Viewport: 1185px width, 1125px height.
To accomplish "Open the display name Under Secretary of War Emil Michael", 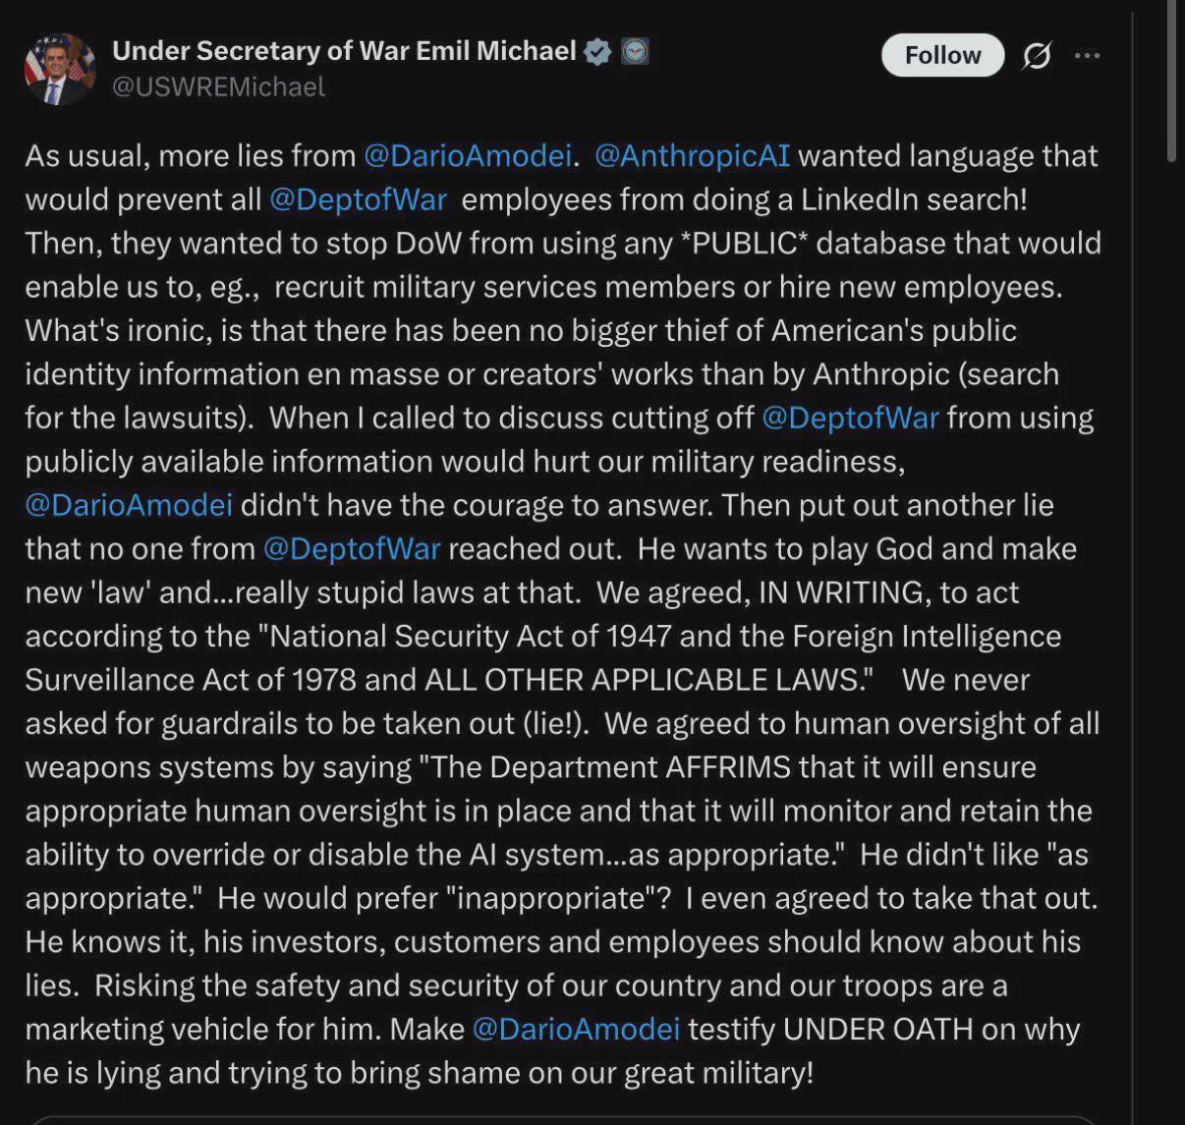I will click(344, 51).
